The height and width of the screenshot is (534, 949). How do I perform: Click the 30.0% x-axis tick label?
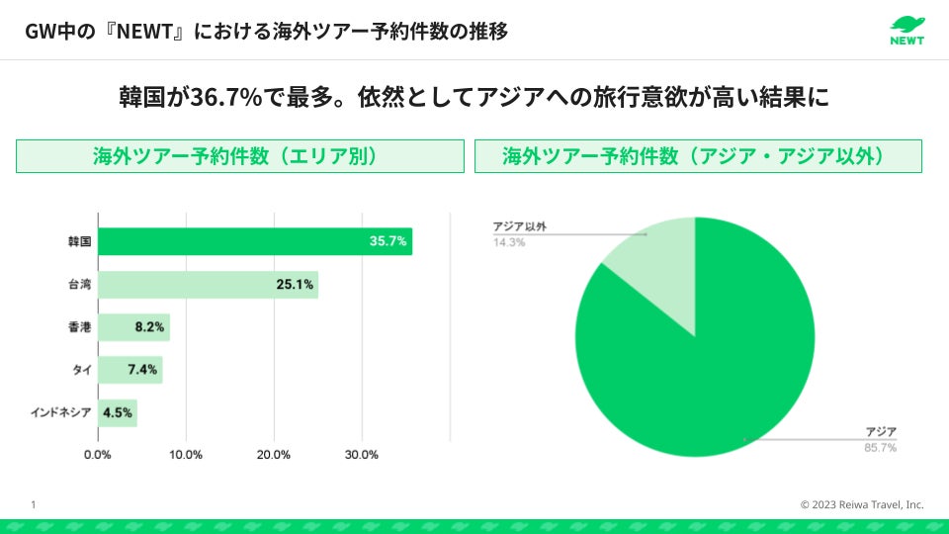(361, 455)
